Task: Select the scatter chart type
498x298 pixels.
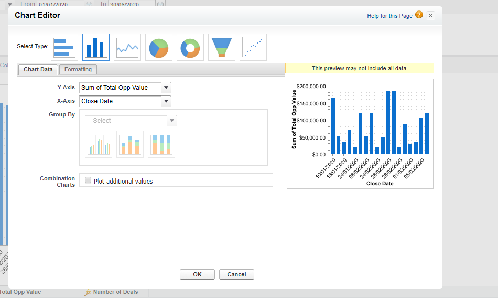Action: (x=253, y=47)
